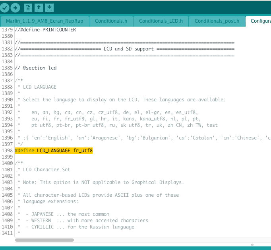Click the 'en':'English' mapping line
The height and width of the screenshot is (250, 271).
144,138
